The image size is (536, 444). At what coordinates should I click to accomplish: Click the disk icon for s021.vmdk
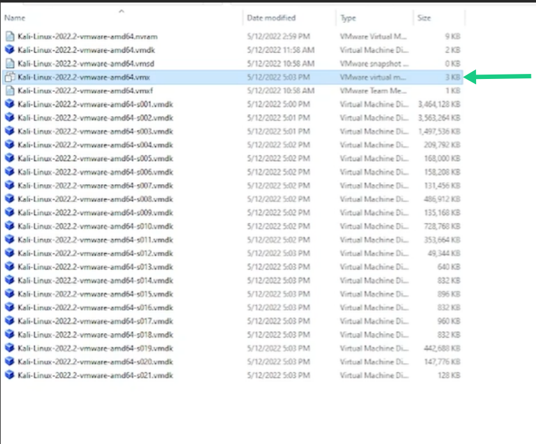click(10, 375)
